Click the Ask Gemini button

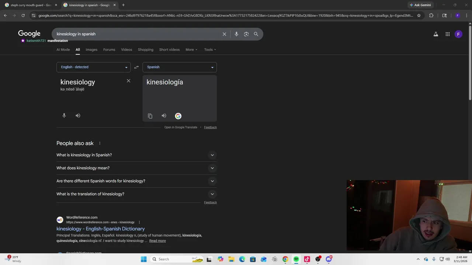tap(420, 5)
